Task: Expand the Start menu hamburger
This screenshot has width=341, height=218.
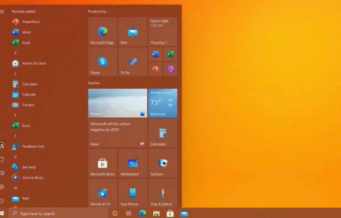Action: point(2,12)
